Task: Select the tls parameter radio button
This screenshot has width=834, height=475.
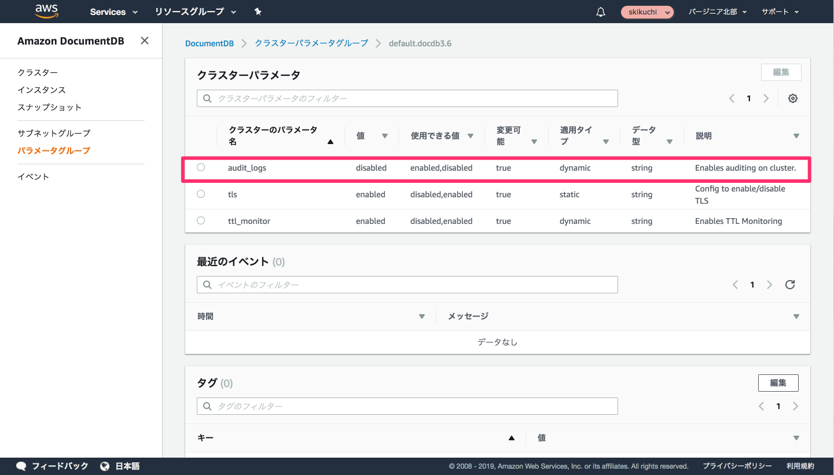Action: (201, 194)
